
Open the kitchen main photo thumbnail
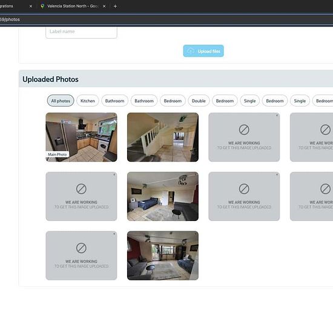click(81, 137)
